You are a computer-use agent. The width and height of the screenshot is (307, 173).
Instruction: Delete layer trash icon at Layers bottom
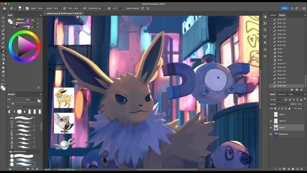302,169
